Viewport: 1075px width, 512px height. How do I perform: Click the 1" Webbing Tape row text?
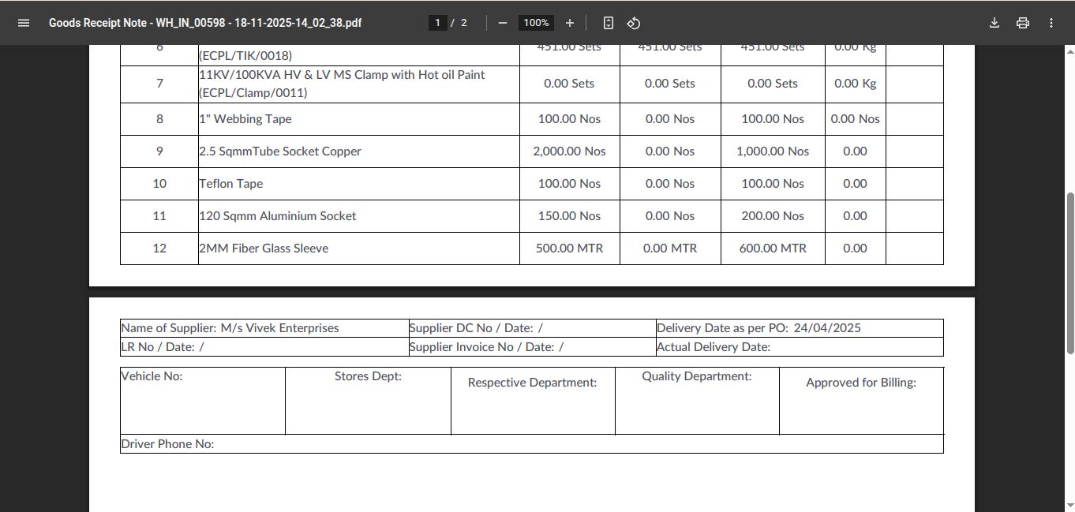click(x=245, y=119)
